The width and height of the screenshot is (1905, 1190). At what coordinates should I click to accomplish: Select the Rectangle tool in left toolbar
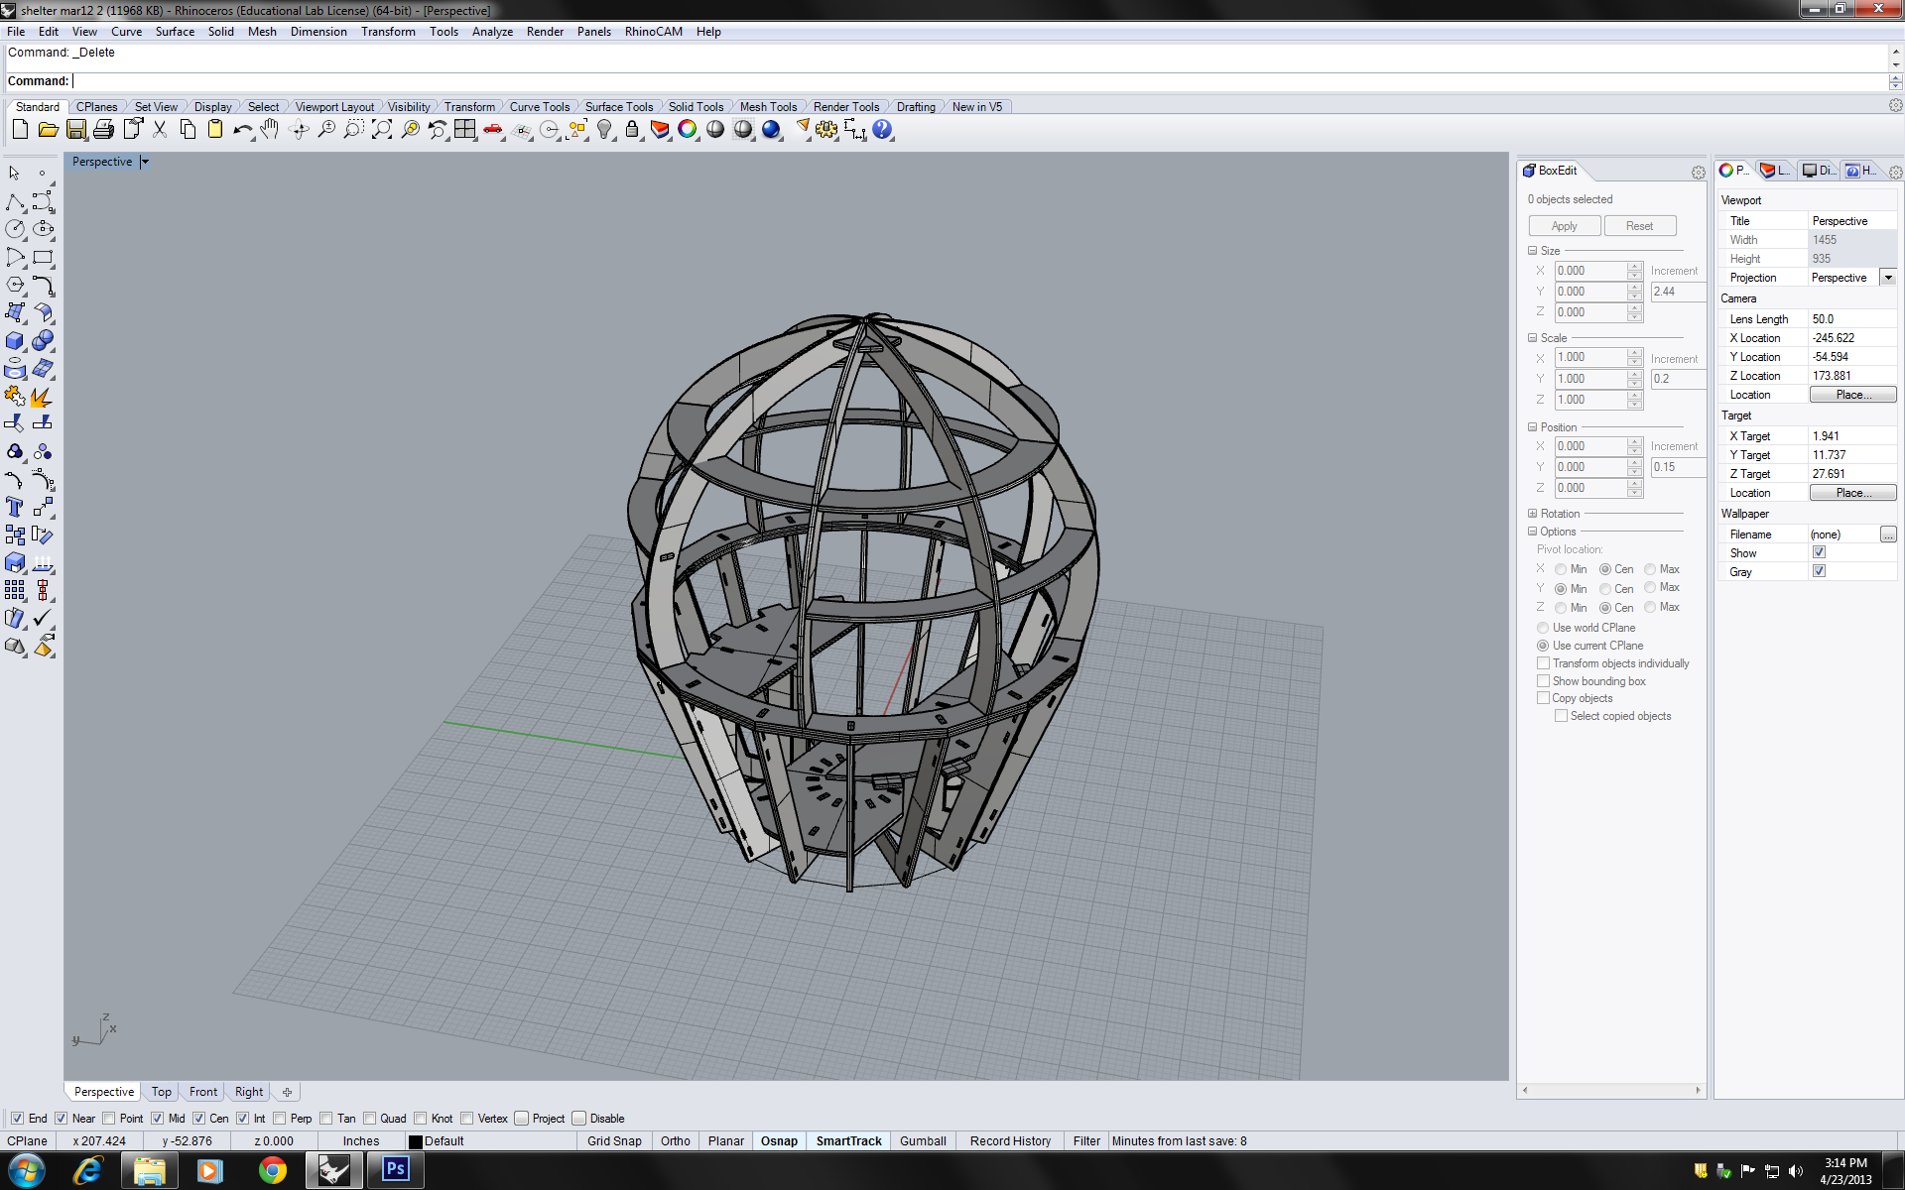43,257
